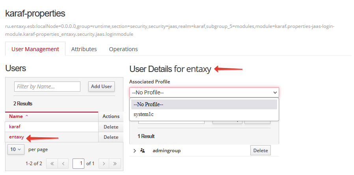Delete the entaxy user
The height and width of the screenshot is (175, 354).
(x=111, y=137)
